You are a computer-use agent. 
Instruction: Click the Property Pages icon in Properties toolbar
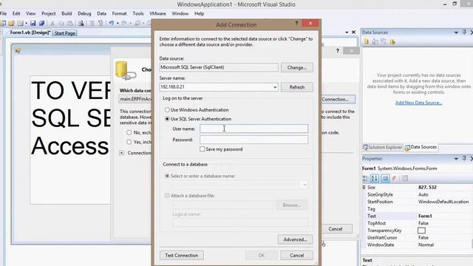pyautogui.click(x=405, y=178)
